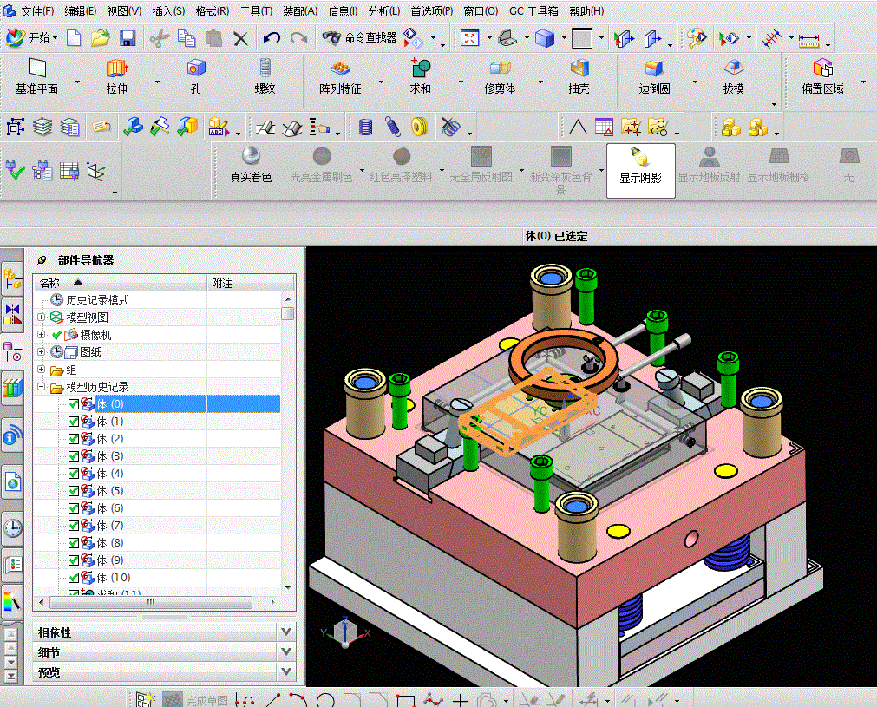Click the New file icon

[x=74, y=38]
